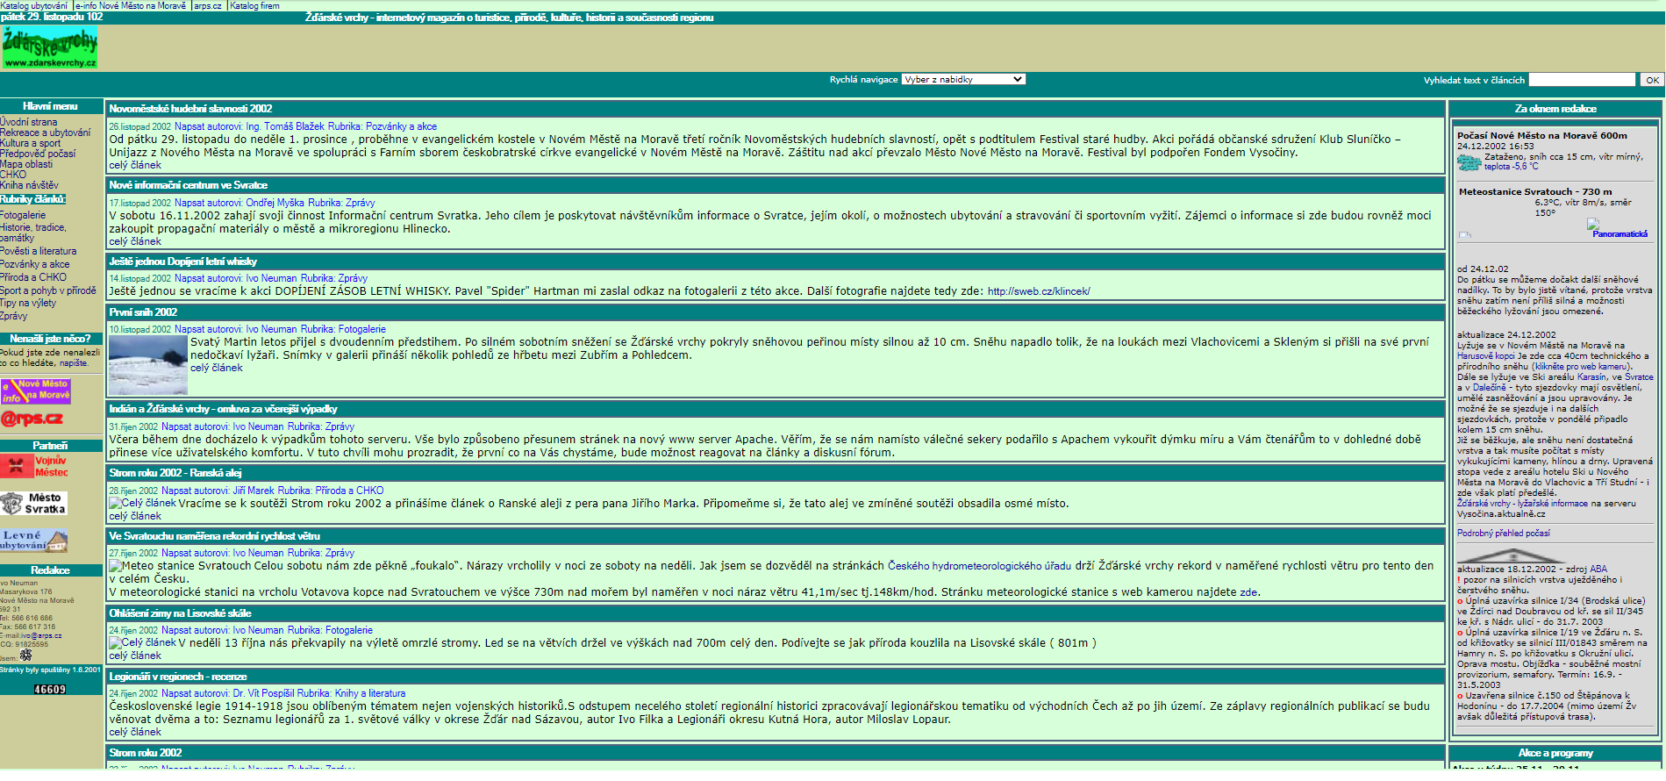Open the Město Svratka partner banner

point(34,503)
